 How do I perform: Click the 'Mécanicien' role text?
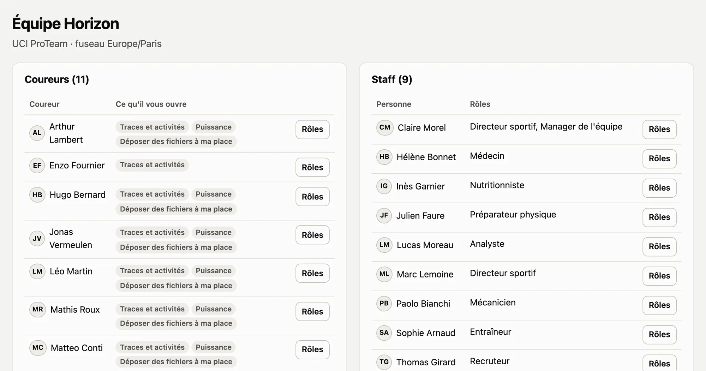click(493, 303)
